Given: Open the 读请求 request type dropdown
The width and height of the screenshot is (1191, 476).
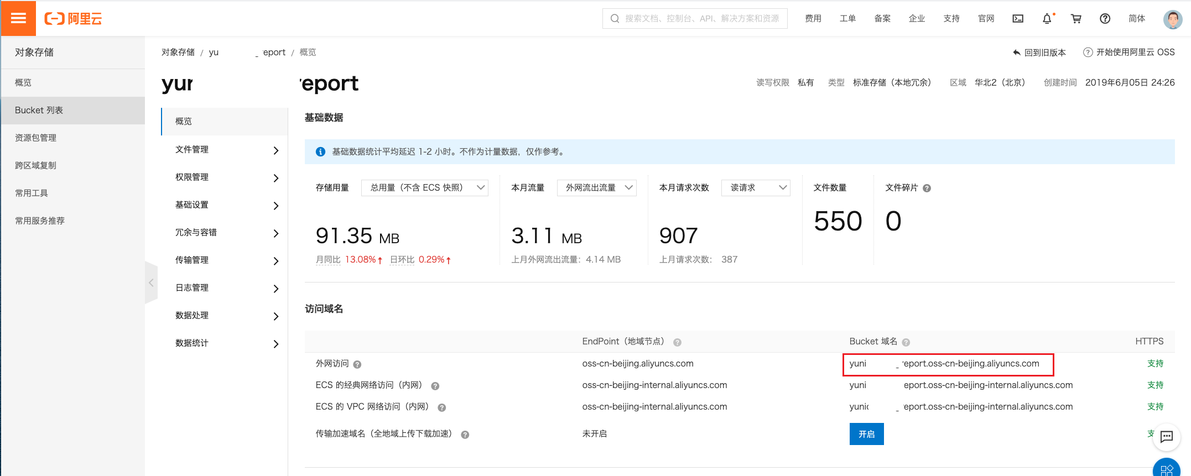Looking at the screenshot, I should click(x=755, y=188).
